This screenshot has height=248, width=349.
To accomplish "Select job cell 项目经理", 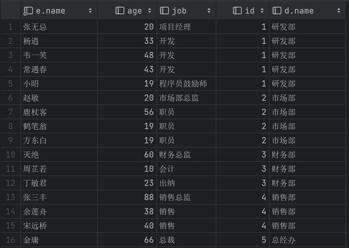I will point(175,27).
